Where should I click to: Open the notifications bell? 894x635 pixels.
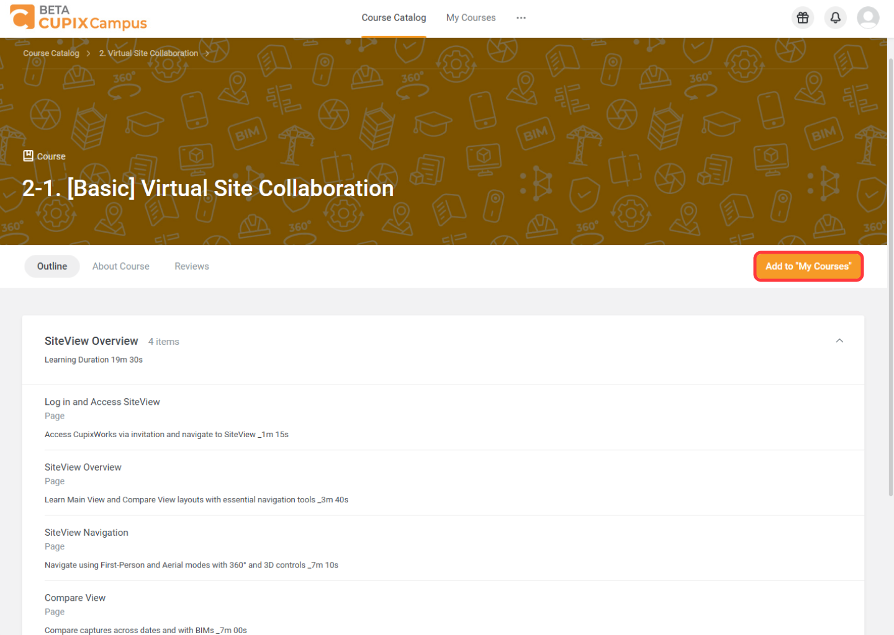tap(835, 18)
